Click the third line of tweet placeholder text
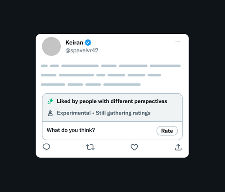Image resolution: width=225 pixels, height=192 pixels. pos(91,84)
